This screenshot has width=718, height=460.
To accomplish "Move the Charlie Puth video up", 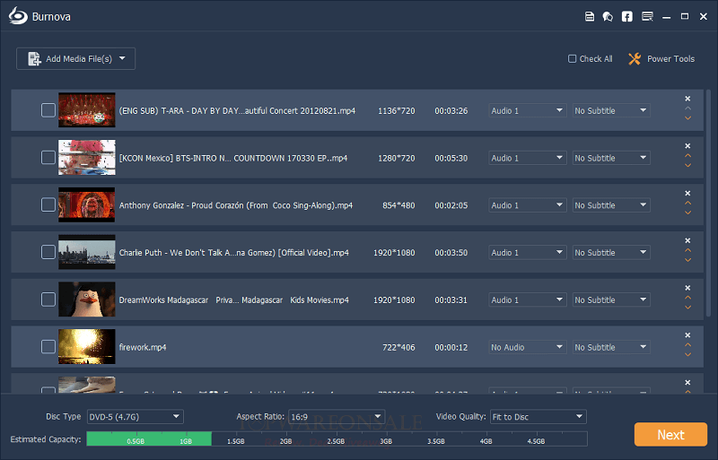I will (x=687, y=250).
